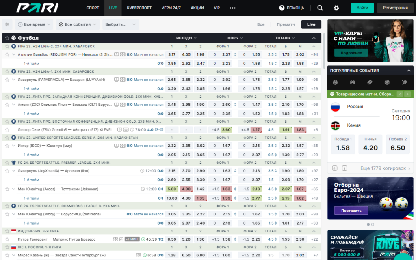Select table tennis icon in popular events
Viewport: 416px width, 260px height.
404,82
